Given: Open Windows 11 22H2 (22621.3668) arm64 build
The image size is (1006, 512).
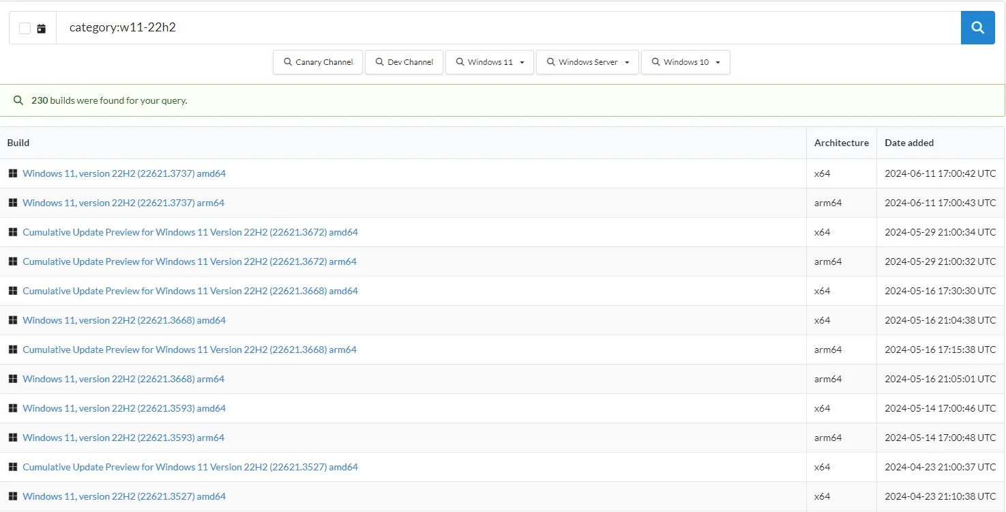Looking at the screenshot, I should [123, 379].
